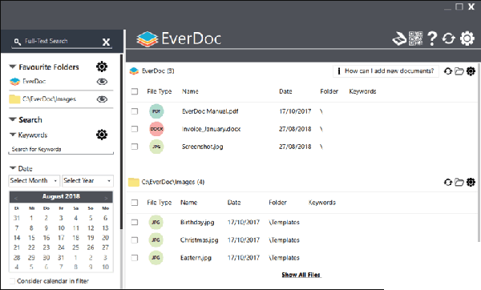The image size is (481, 290).
Task: Open folder icon for EverDoc (3) section
Action: [459, 71]
